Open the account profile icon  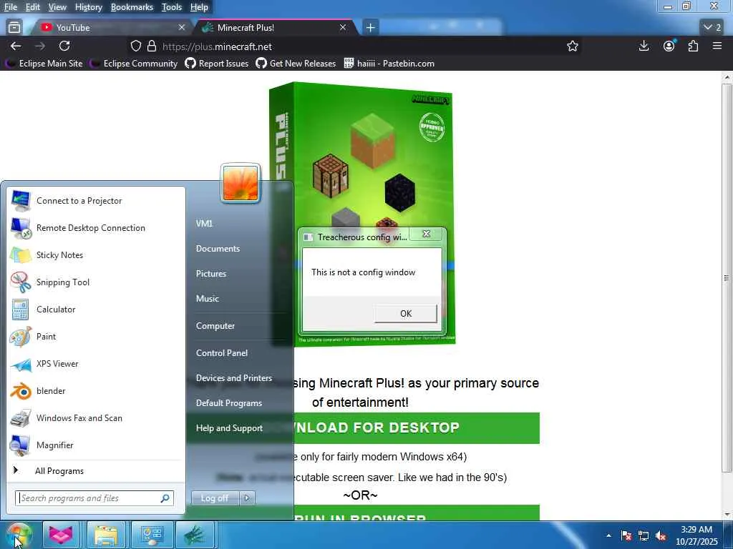tap(669, 46)
